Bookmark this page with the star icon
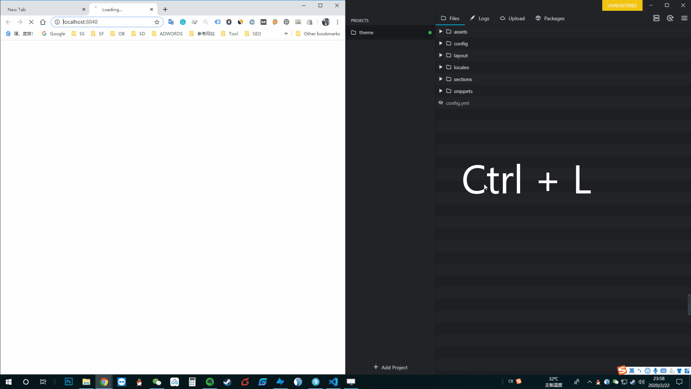691x389 pixels. 157,22
